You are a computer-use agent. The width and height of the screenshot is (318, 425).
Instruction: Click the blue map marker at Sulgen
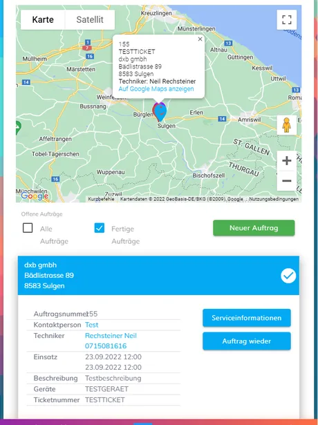[161, 113]
